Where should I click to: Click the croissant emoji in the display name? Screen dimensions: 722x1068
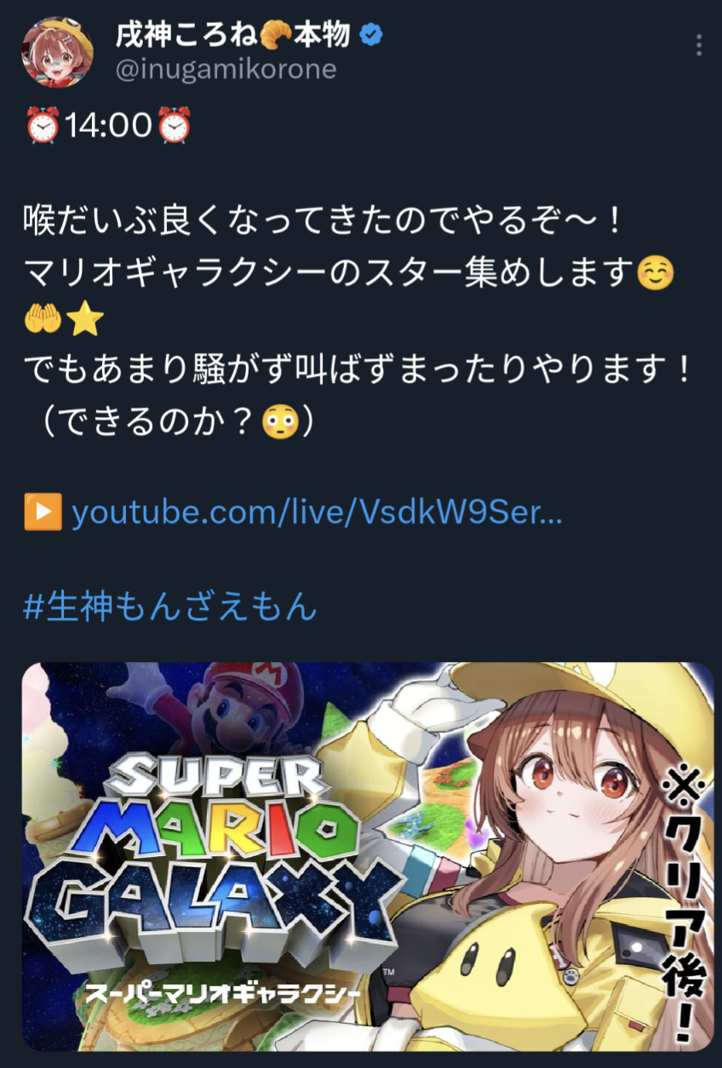(x=275, y=35)
